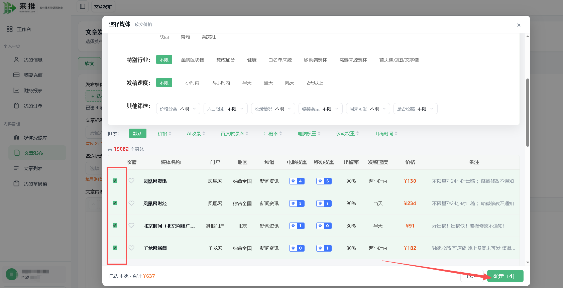Select the 金融区块链 industry filter
The image size is (563, 288).
(x=193, y=60)
